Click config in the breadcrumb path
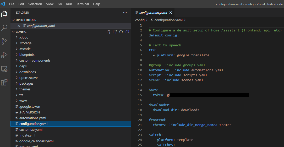The image size is (284, 147). (x=140, y=20)
